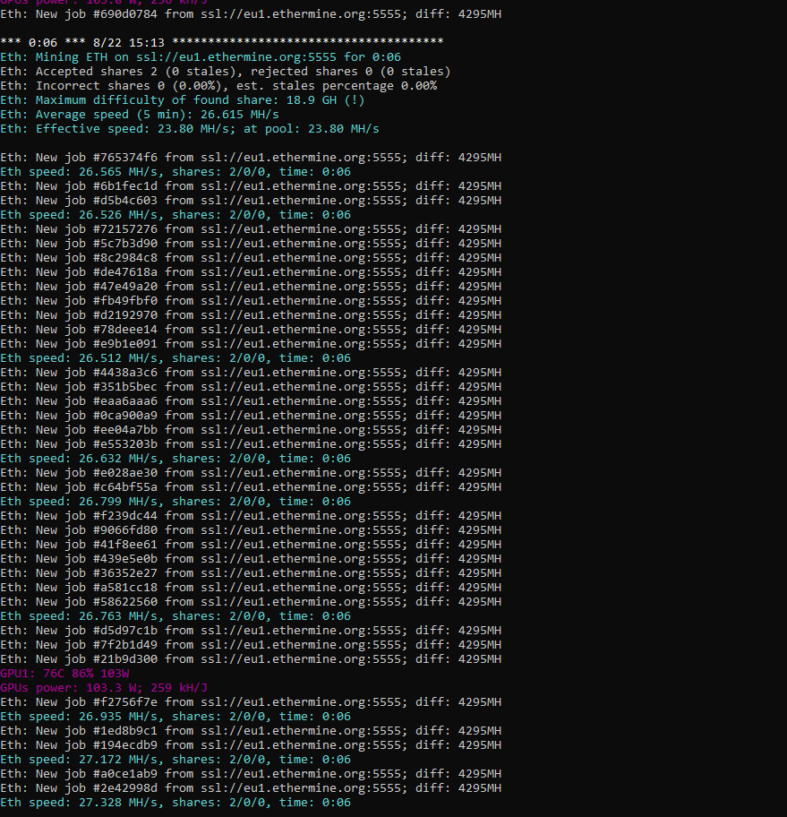The height and width of the screenshot is (817, 787).
Task: Click the 'Eth speed: 26.512 MH/s' line
Action: pos(175,358)
